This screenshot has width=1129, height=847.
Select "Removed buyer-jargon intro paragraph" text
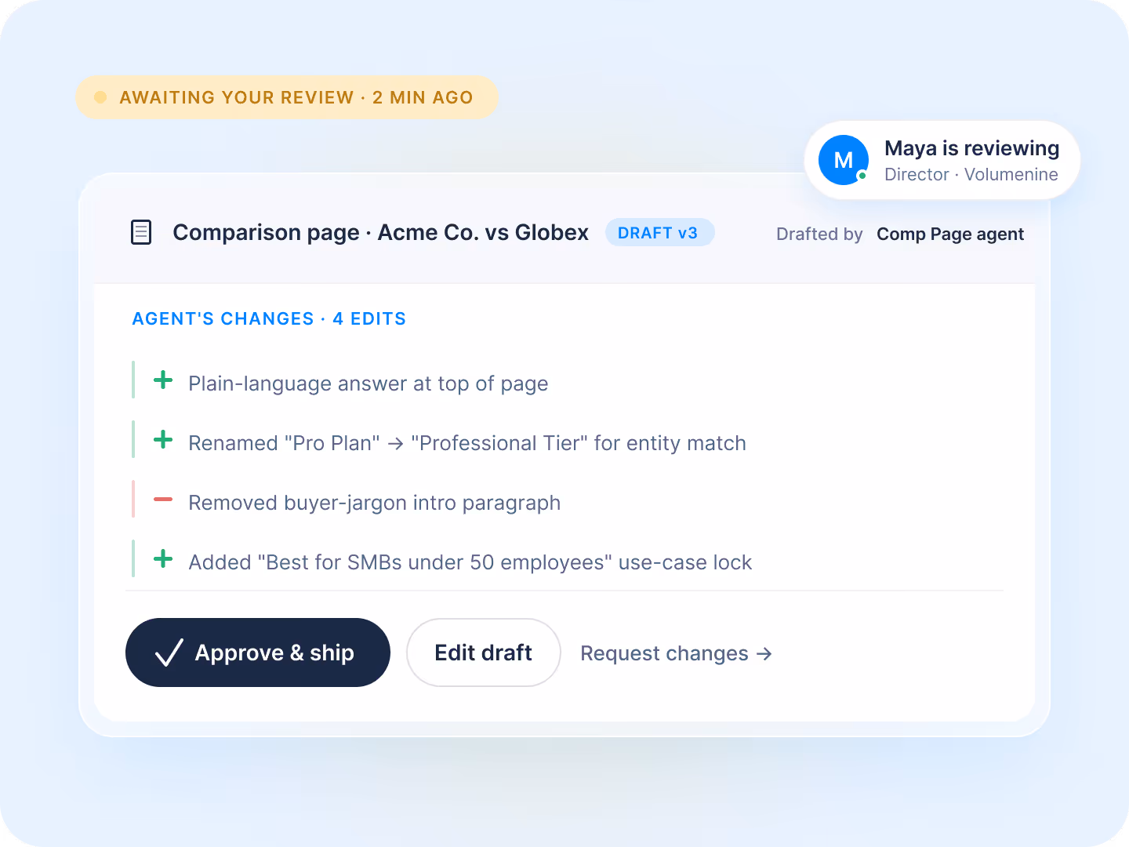point(375,503)
